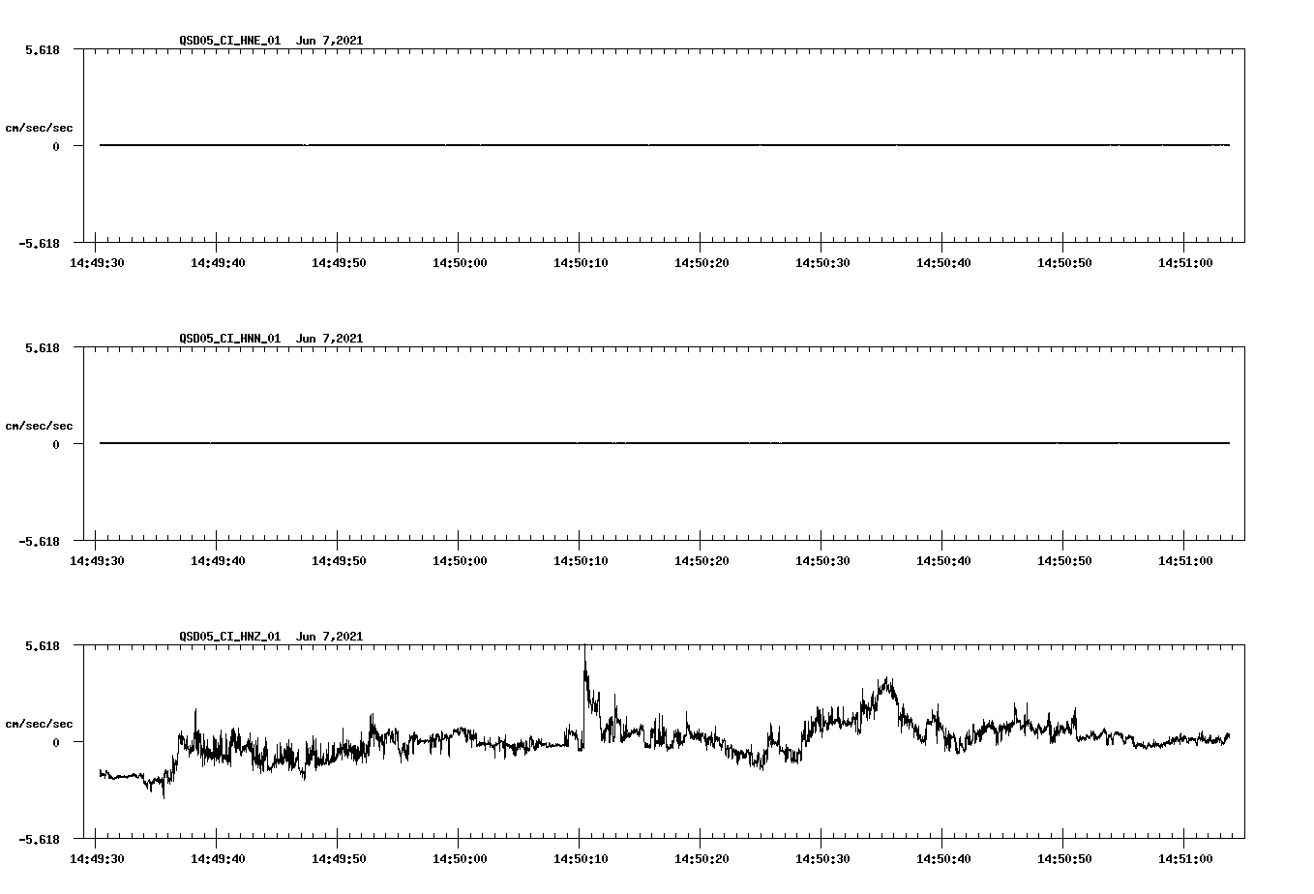This screenshot has height=894, width=1314.
Task: Click the 14:50:50 time label under HNN plot
Action: (1064, 561)
